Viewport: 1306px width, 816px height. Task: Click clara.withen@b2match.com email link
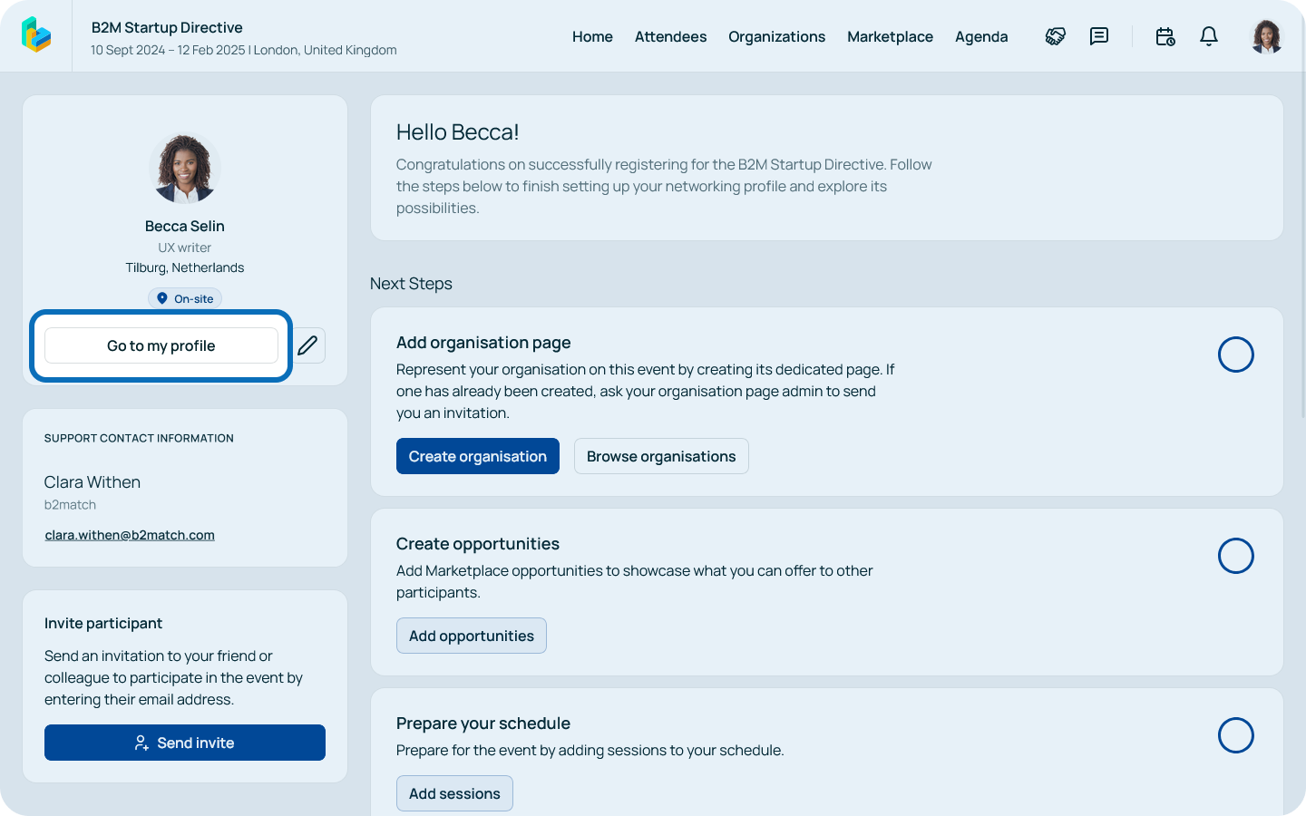(130, 535)
